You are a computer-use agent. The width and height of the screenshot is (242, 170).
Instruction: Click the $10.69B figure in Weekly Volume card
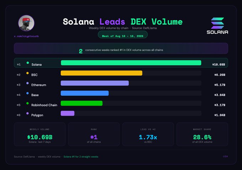click(x=40, y=137)
